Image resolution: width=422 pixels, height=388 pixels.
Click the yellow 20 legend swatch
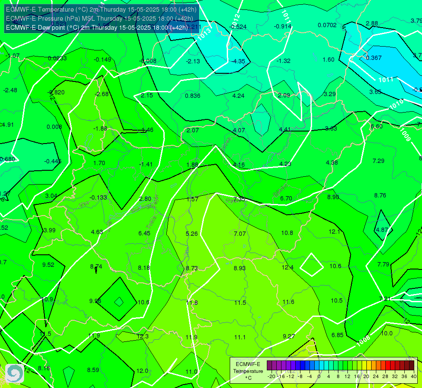pyautogui.click(x=364, y=366)
